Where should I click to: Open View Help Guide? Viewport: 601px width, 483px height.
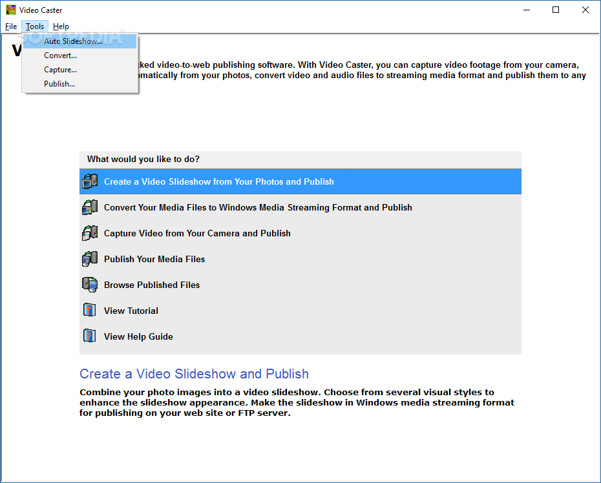(x=300, y=336)
